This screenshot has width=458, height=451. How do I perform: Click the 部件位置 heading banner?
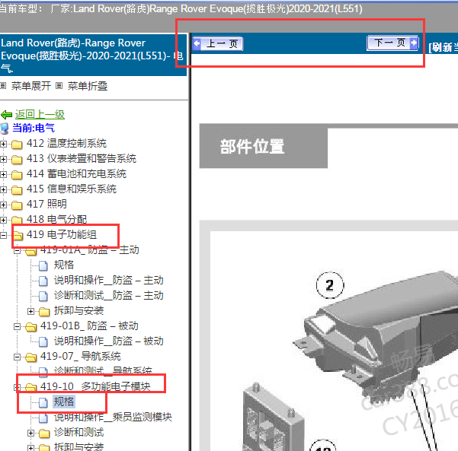pyautogui.click(x=264, y=146)
